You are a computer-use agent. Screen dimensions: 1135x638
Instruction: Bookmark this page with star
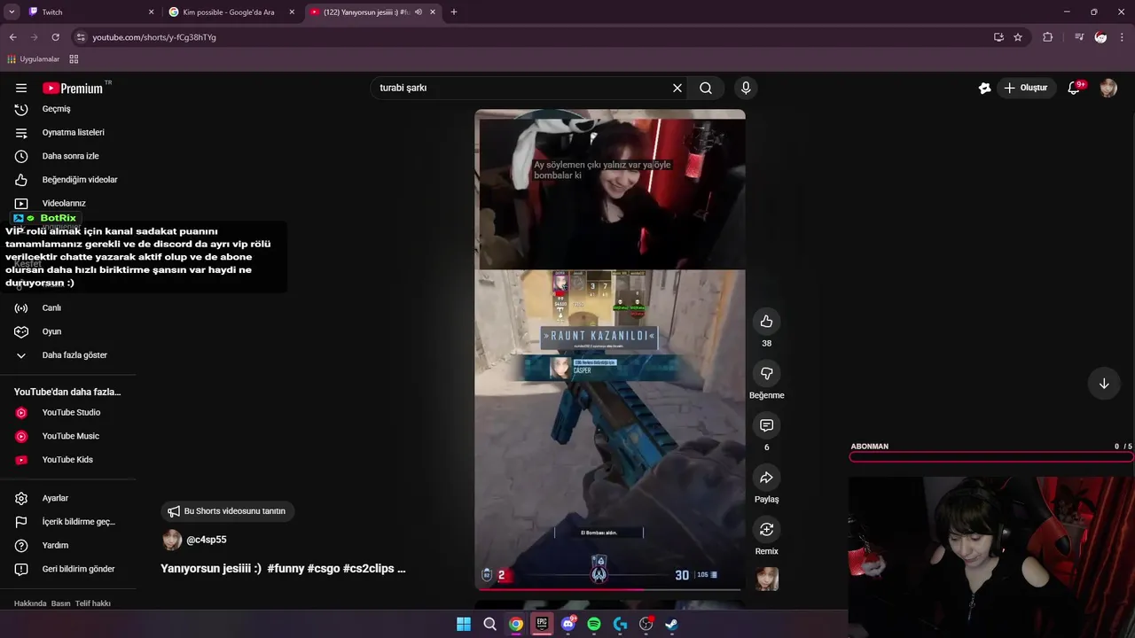[1018, 37]
